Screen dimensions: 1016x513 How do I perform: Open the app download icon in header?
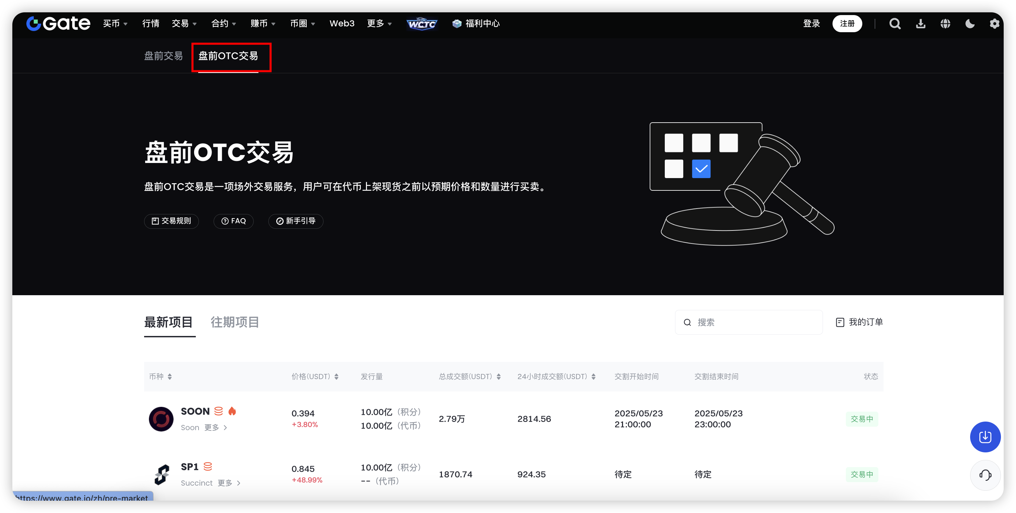[x=920, y=24]
